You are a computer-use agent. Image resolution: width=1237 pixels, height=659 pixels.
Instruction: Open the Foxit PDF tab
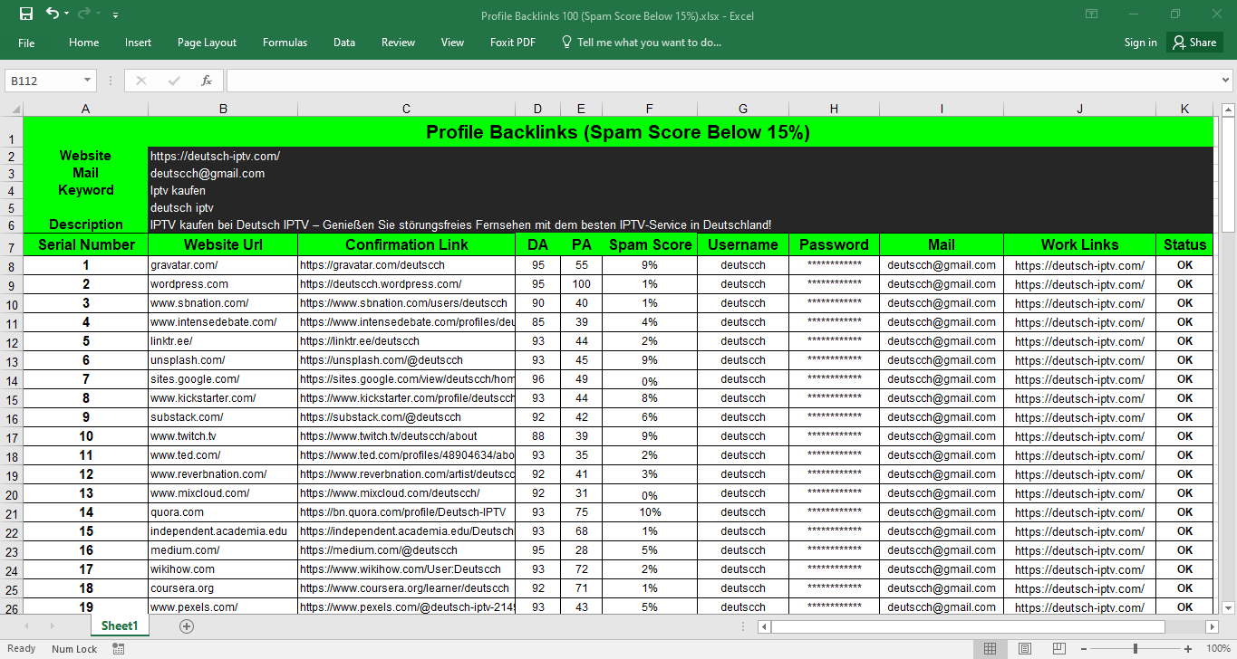point(512,42)
